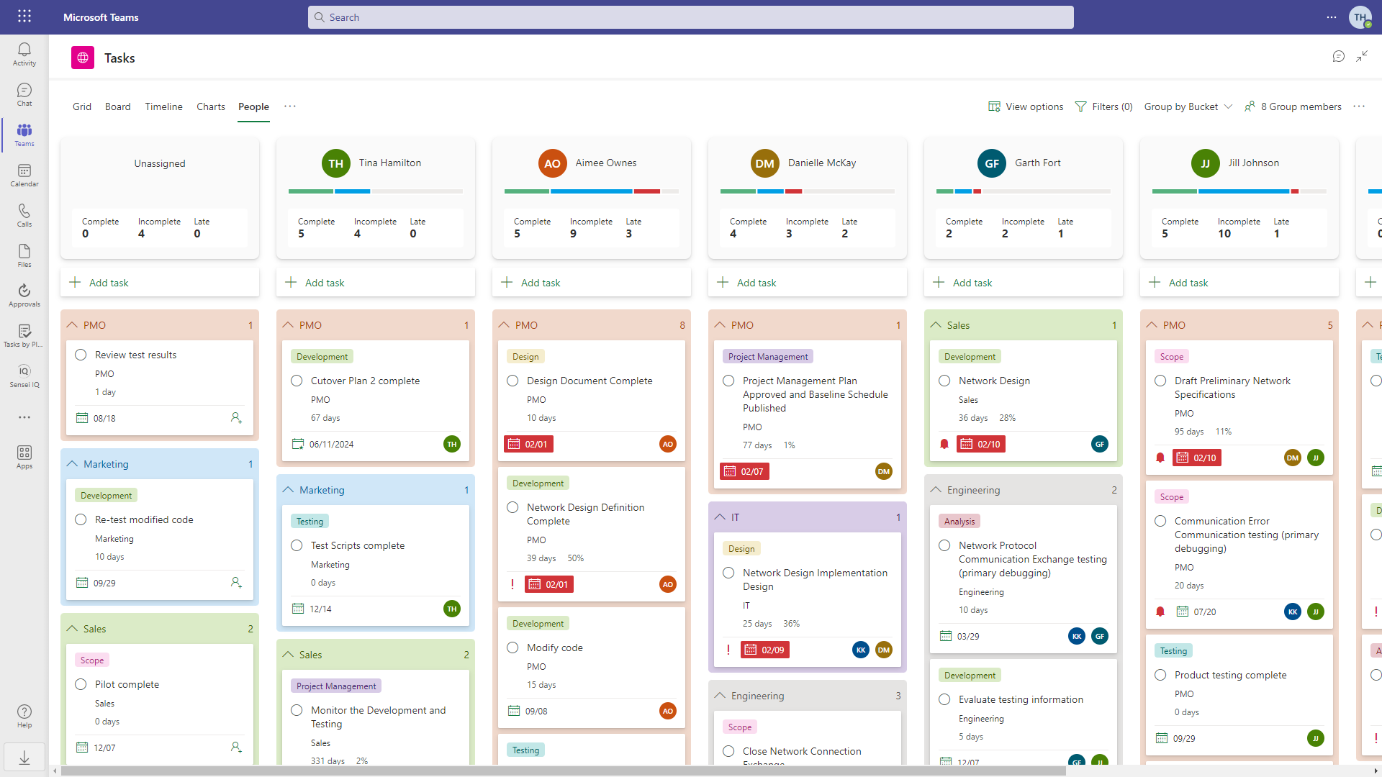Viewport: 1382px width, 777px height.
Task: Click Add task under Tina Hamilton
Action: click(325, 283)
